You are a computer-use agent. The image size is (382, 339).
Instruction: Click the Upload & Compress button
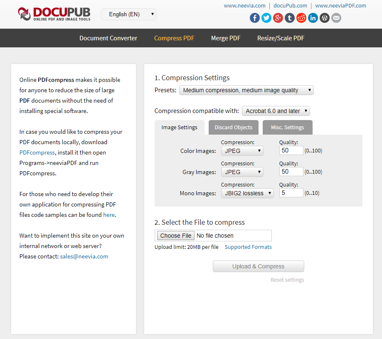pyautogui.click(x=258, y=266)
